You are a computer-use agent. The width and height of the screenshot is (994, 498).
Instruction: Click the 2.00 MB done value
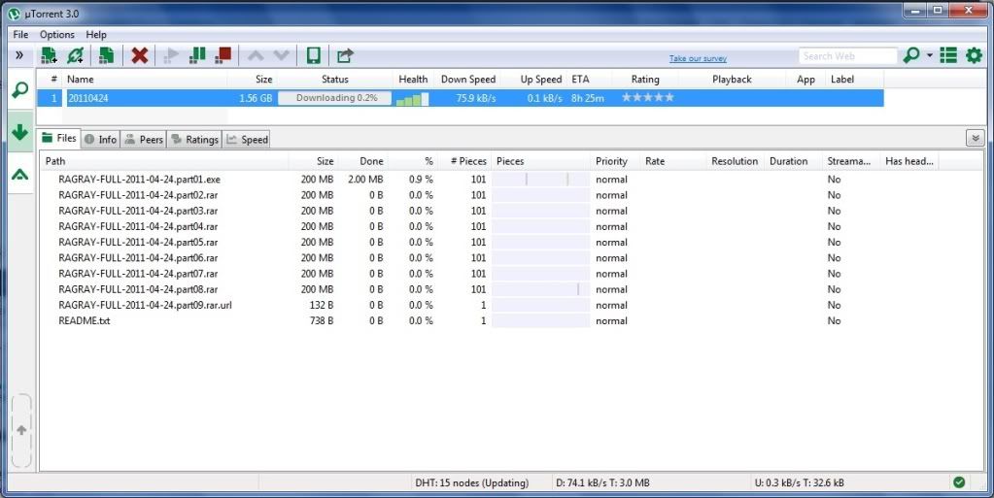pyautogui.click(x=365, y=180)
